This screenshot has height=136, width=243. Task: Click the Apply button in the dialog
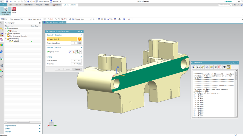pos(68,69)
